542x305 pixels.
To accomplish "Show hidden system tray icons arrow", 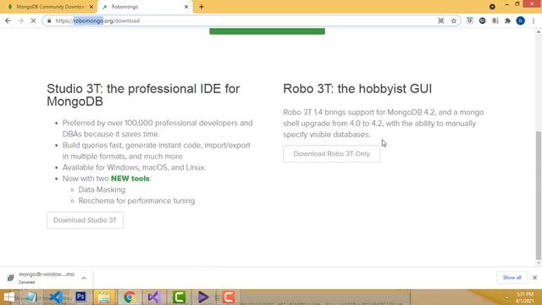I will (506, 297).
